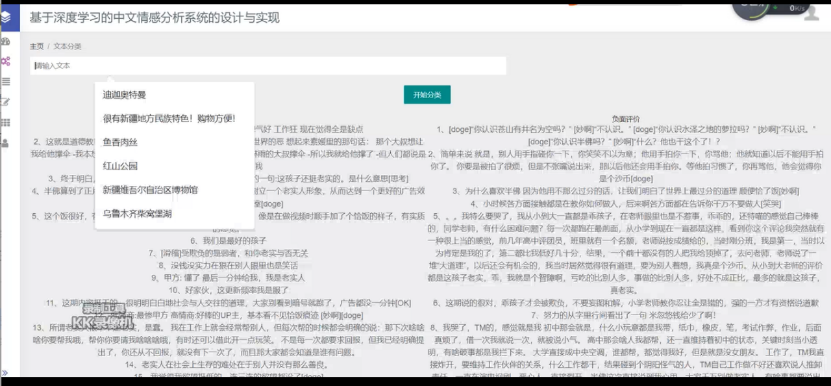The height and width of the screenshot is (386, 831).
Task: Open the user profile sidebar icon
Action: (x=5, y=143)
